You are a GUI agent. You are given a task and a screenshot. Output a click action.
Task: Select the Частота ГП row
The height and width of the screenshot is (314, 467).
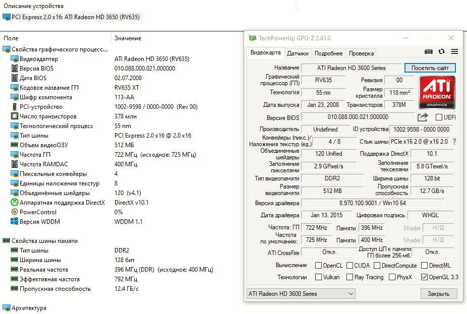pos(35,154)
